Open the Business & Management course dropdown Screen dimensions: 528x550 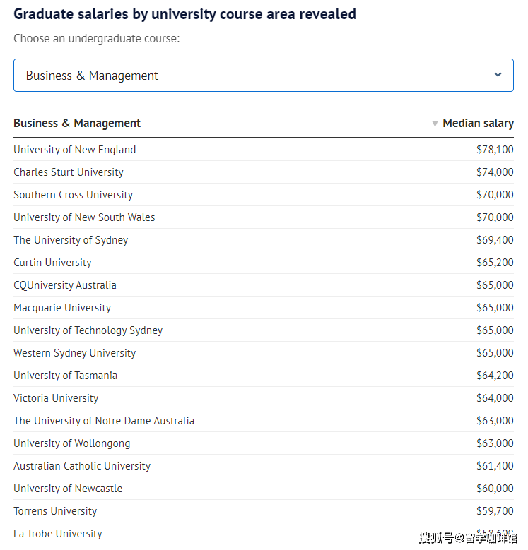click(x=264, y=76)
